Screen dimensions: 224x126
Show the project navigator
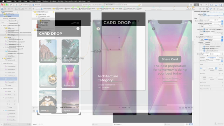[2, 9]
